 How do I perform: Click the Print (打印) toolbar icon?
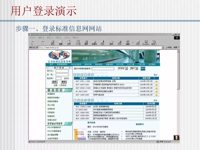click(x=120, y=42)
